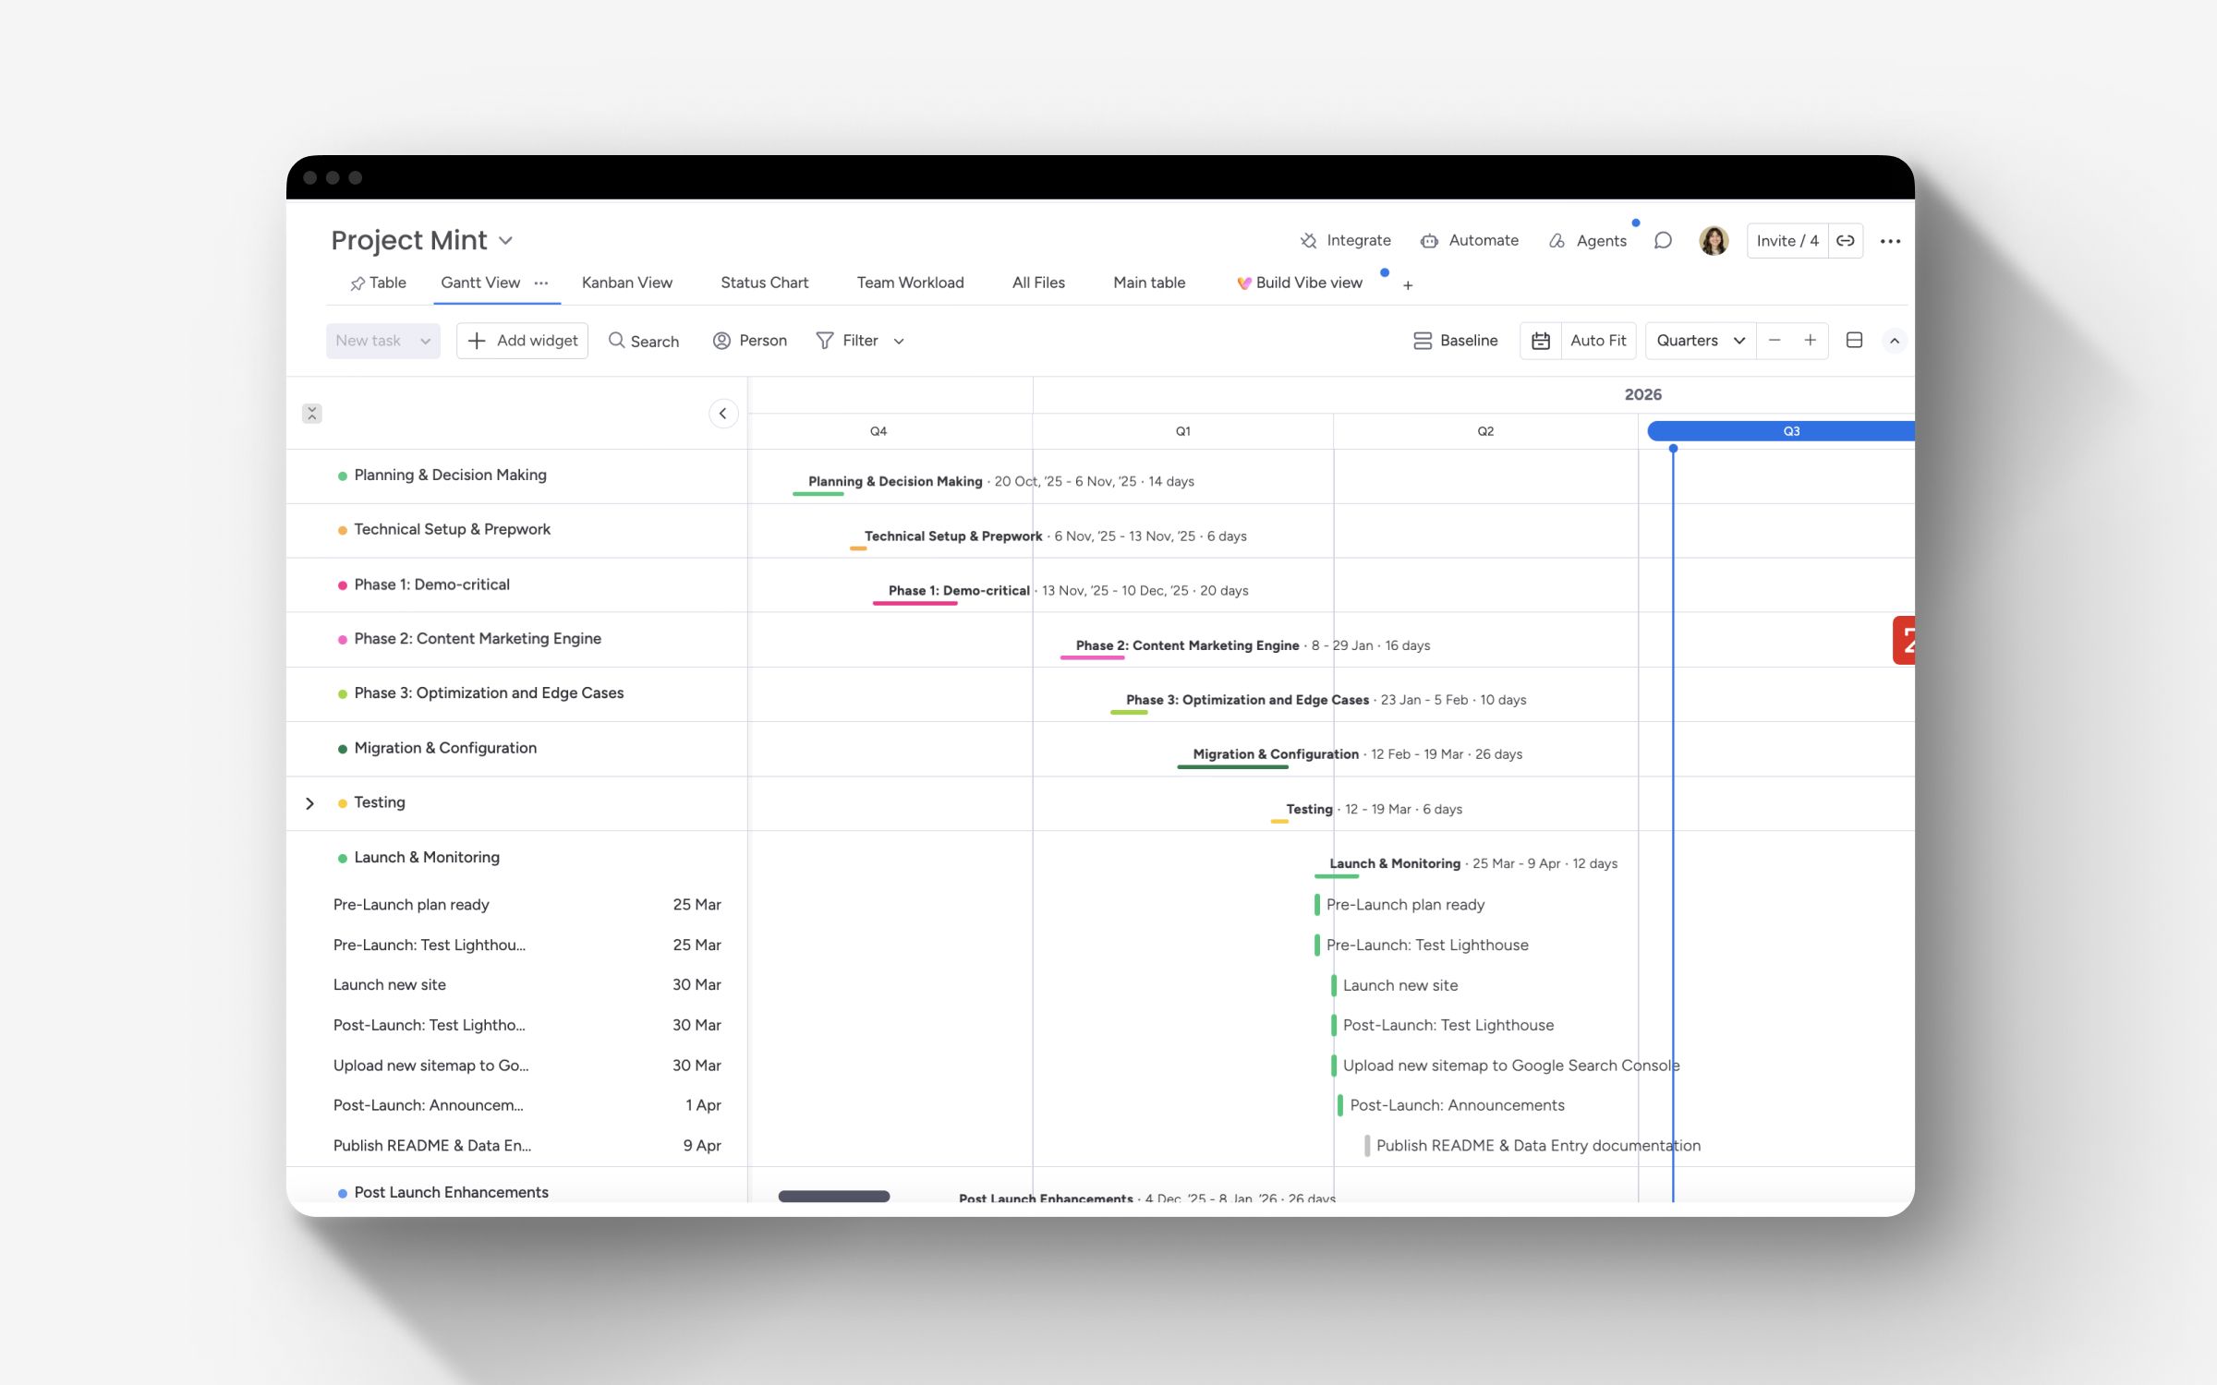Click the red notification badge on right edge
The image size is (2217, 1385).
1904,640
